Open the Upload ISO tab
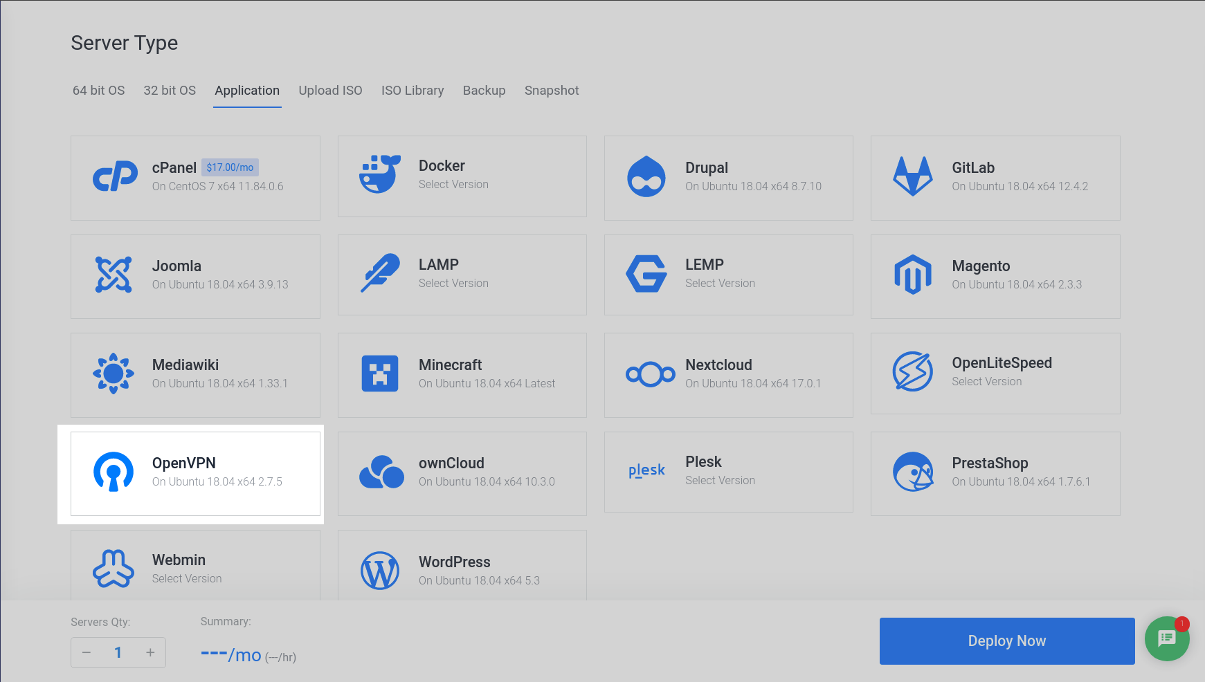 (330, 91)
